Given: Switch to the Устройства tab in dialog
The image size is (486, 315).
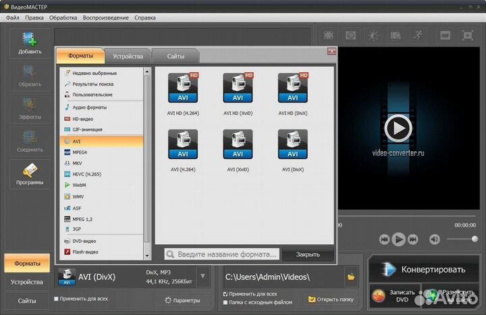Looking at the screenshot, I should click(128, 57).
